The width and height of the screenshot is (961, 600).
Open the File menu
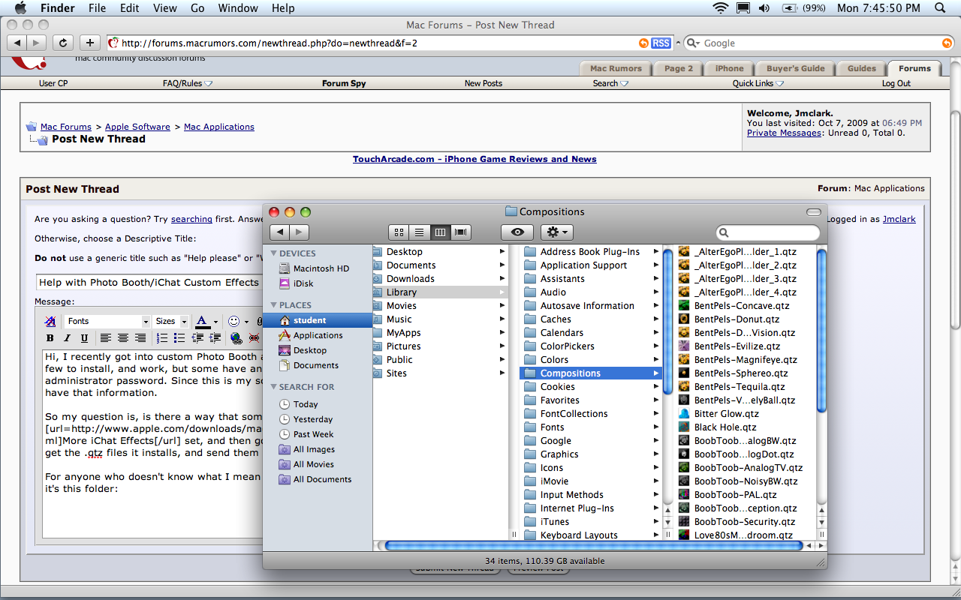click(x=97, y=8)
